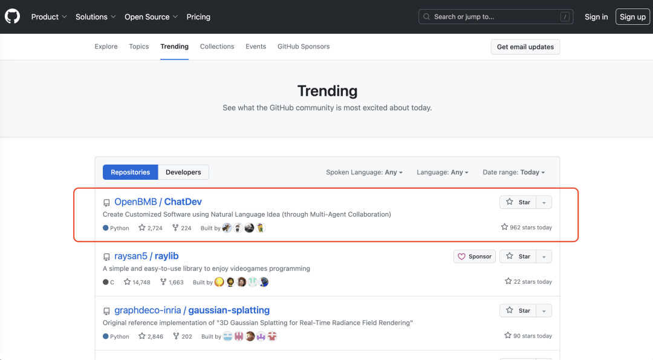Viewport: 653px width, 360px height.
Task: Star the gaussian-splatting repository
Action: point(518,310)
